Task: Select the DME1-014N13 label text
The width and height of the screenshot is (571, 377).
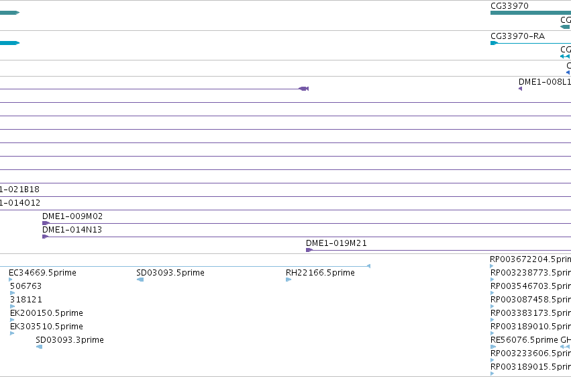Action: pos(72,230)
